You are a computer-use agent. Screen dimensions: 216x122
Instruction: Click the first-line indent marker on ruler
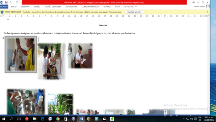3,15
